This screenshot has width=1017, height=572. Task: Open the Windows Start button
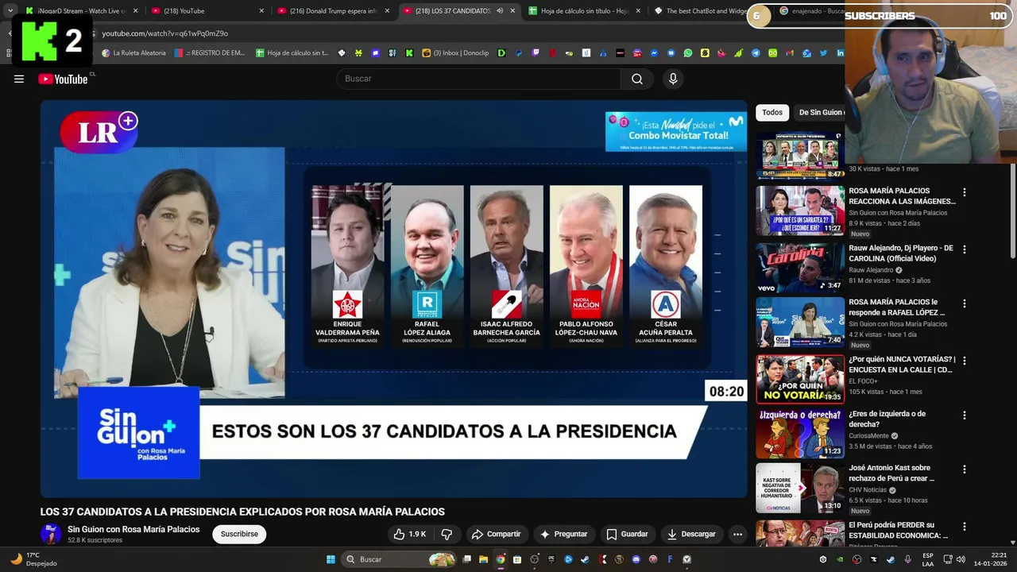pyautogui.click(x=331, y=559)
